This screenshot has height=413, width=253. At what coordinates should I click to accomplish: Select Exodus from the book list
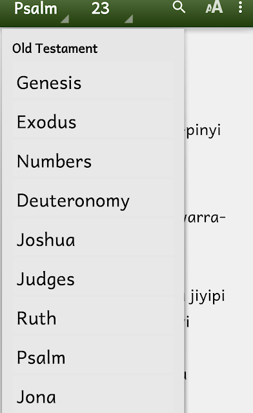(93, 122)
